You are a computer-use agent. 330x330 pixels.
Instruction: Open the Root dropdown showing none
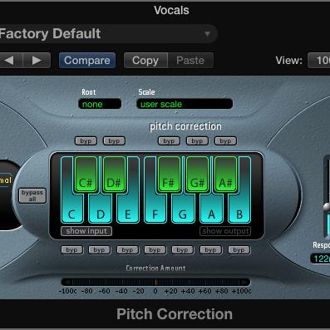click(100, 104)
